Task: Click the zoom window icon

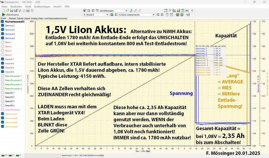Action: 166,11
